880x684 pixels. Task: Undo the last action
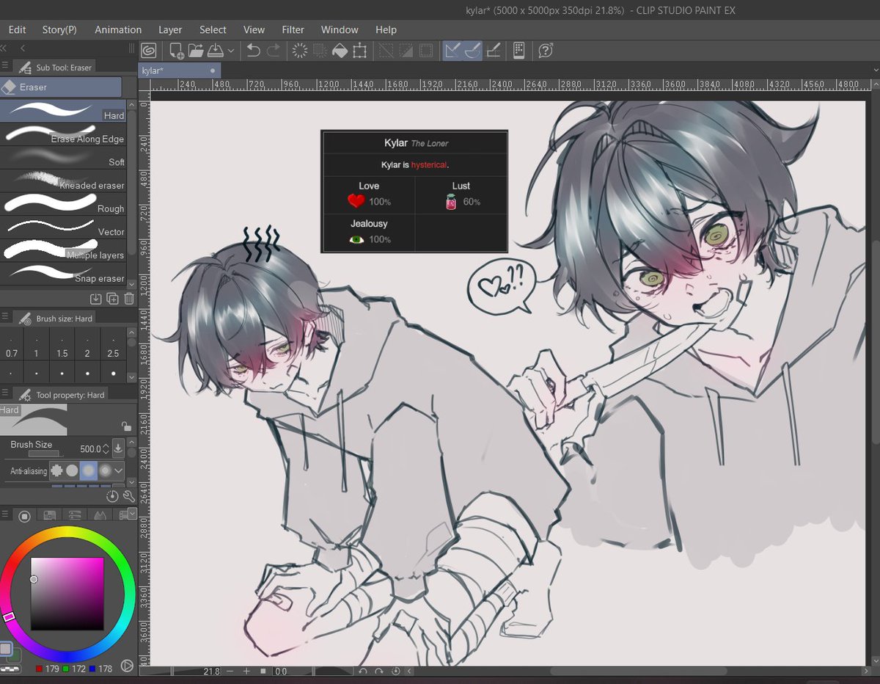[254, 51]
